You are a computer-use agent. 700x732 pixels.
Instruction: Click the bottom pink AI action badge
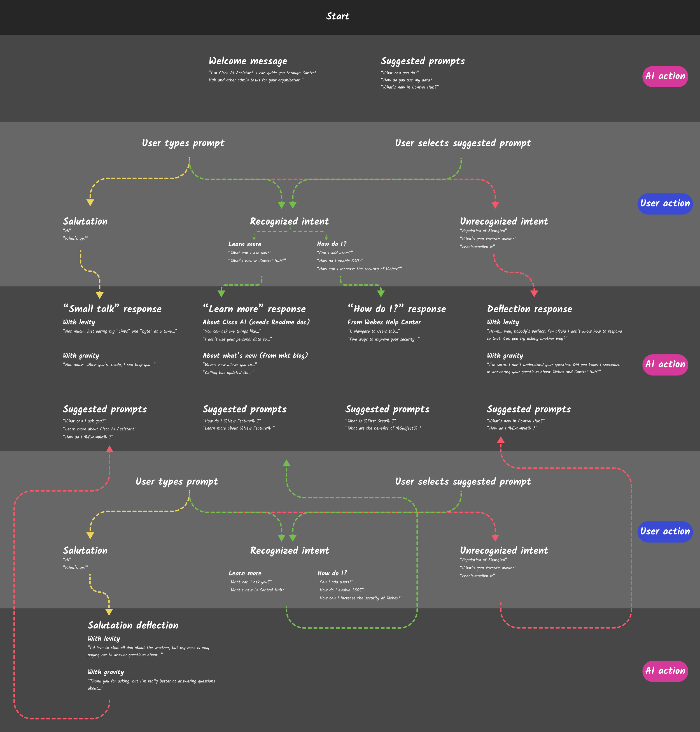click(665, 671)
